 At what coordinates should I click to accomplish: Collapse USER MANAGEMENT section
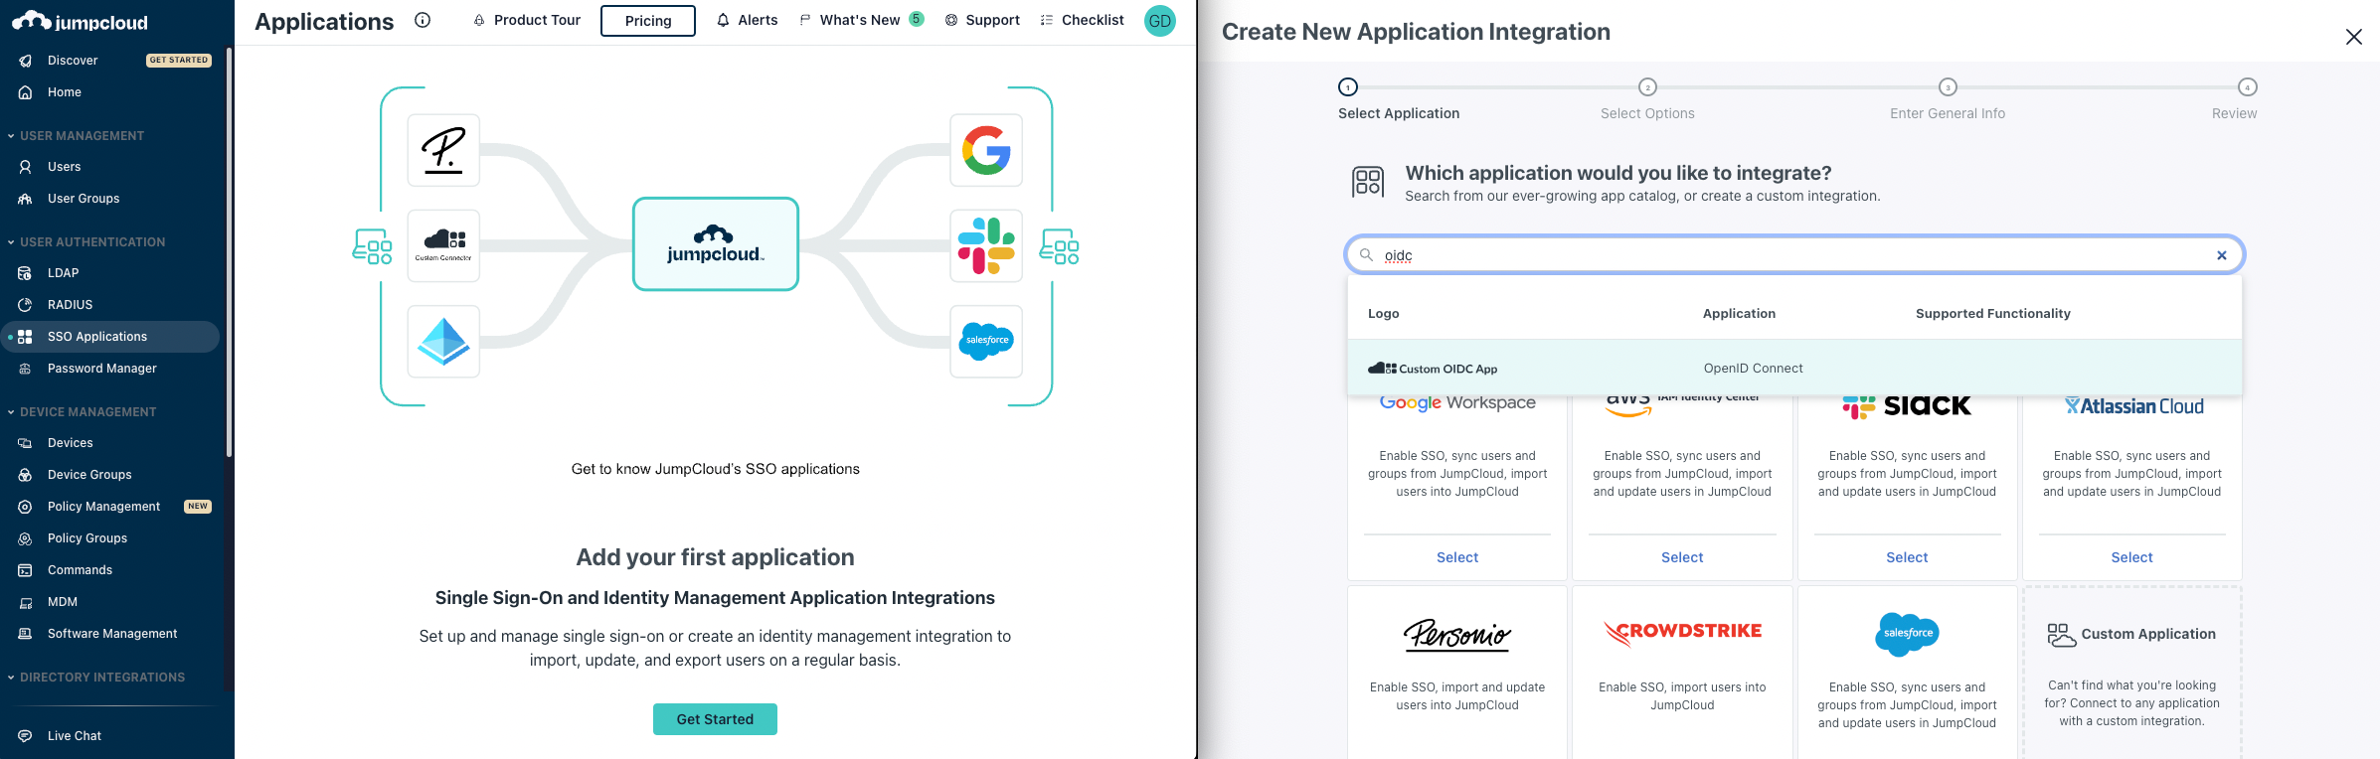(11, 136)
